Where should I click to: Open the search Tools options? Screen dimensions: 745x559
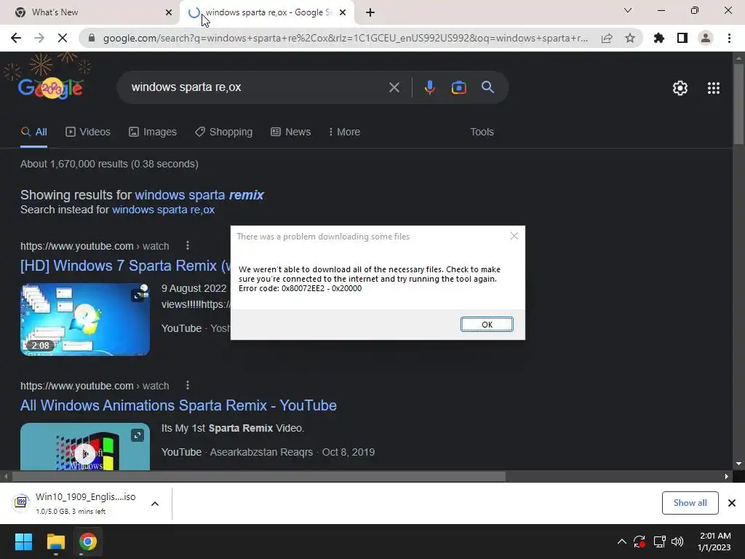[482, 132]
